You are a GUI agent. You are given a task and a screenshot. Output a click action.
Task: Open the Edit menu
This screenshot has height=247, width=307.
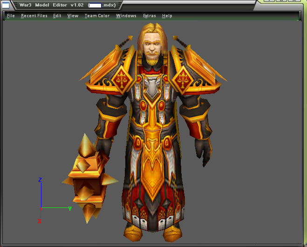coord(57,16)
